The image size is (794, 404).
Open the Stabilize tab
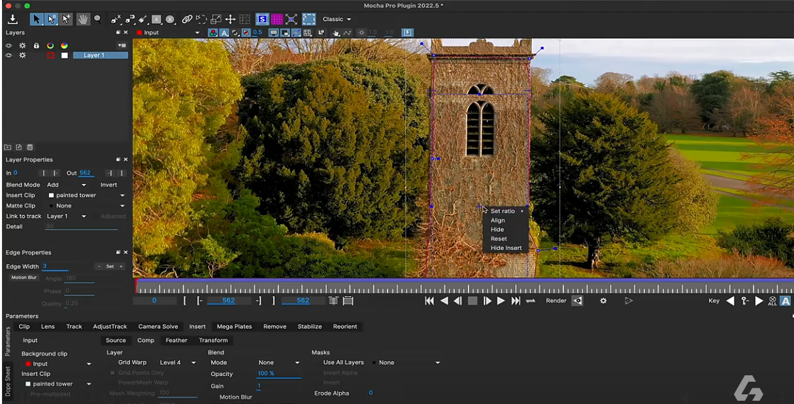click(310, 326)
